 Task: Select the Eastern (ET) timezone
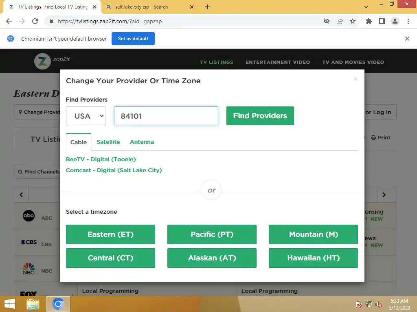coord(110,234)
